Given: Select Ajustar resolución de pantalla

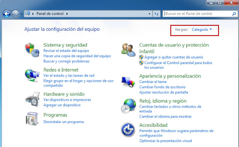Looking at the screenshot, I should coord(164,92).
